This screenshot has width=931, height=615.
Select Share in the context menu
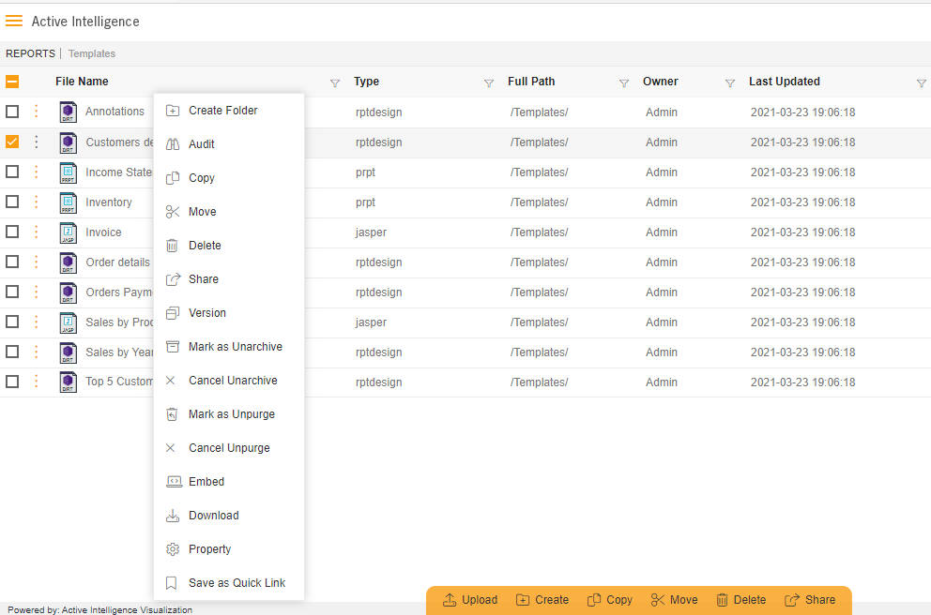tap(229, 279)
